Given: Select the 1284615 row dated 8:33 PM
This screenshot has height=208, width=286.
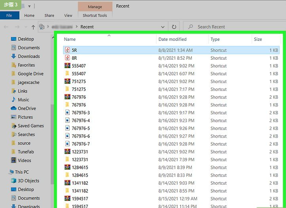Looking at the screenshot, I should tap(171, 175).
